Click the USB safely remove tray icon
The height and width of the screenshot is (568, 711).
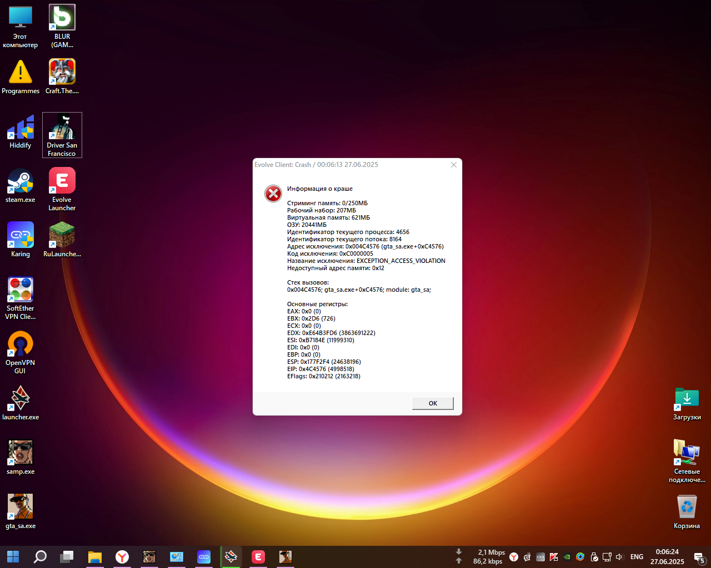(x=594, y=557)
